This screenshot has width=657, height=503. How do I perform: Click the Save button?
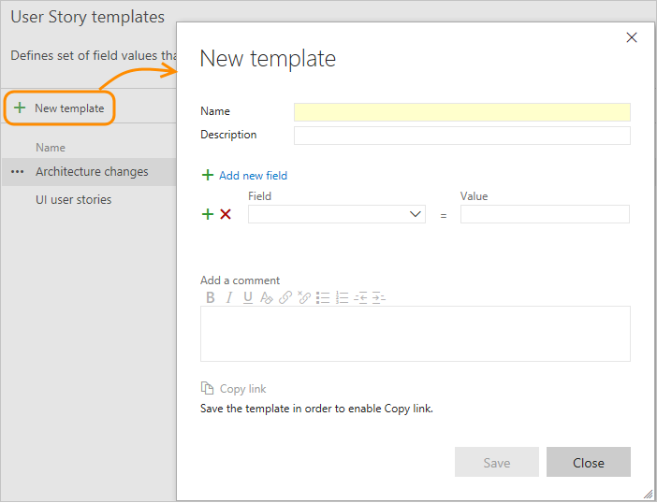point(497,462)
